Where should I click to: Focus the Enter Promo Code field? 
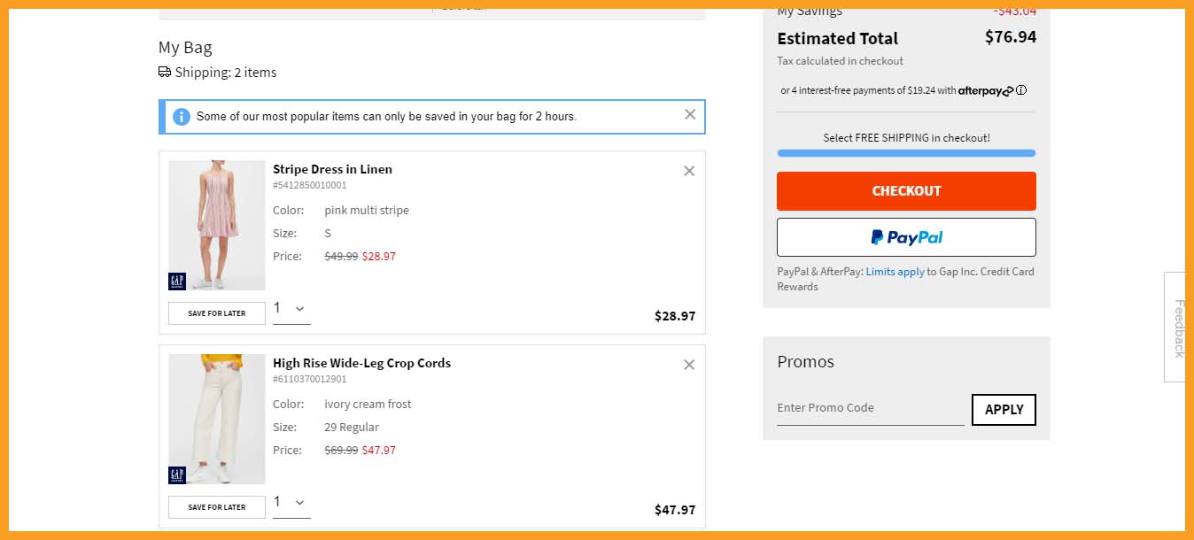[x=871, y=408]
